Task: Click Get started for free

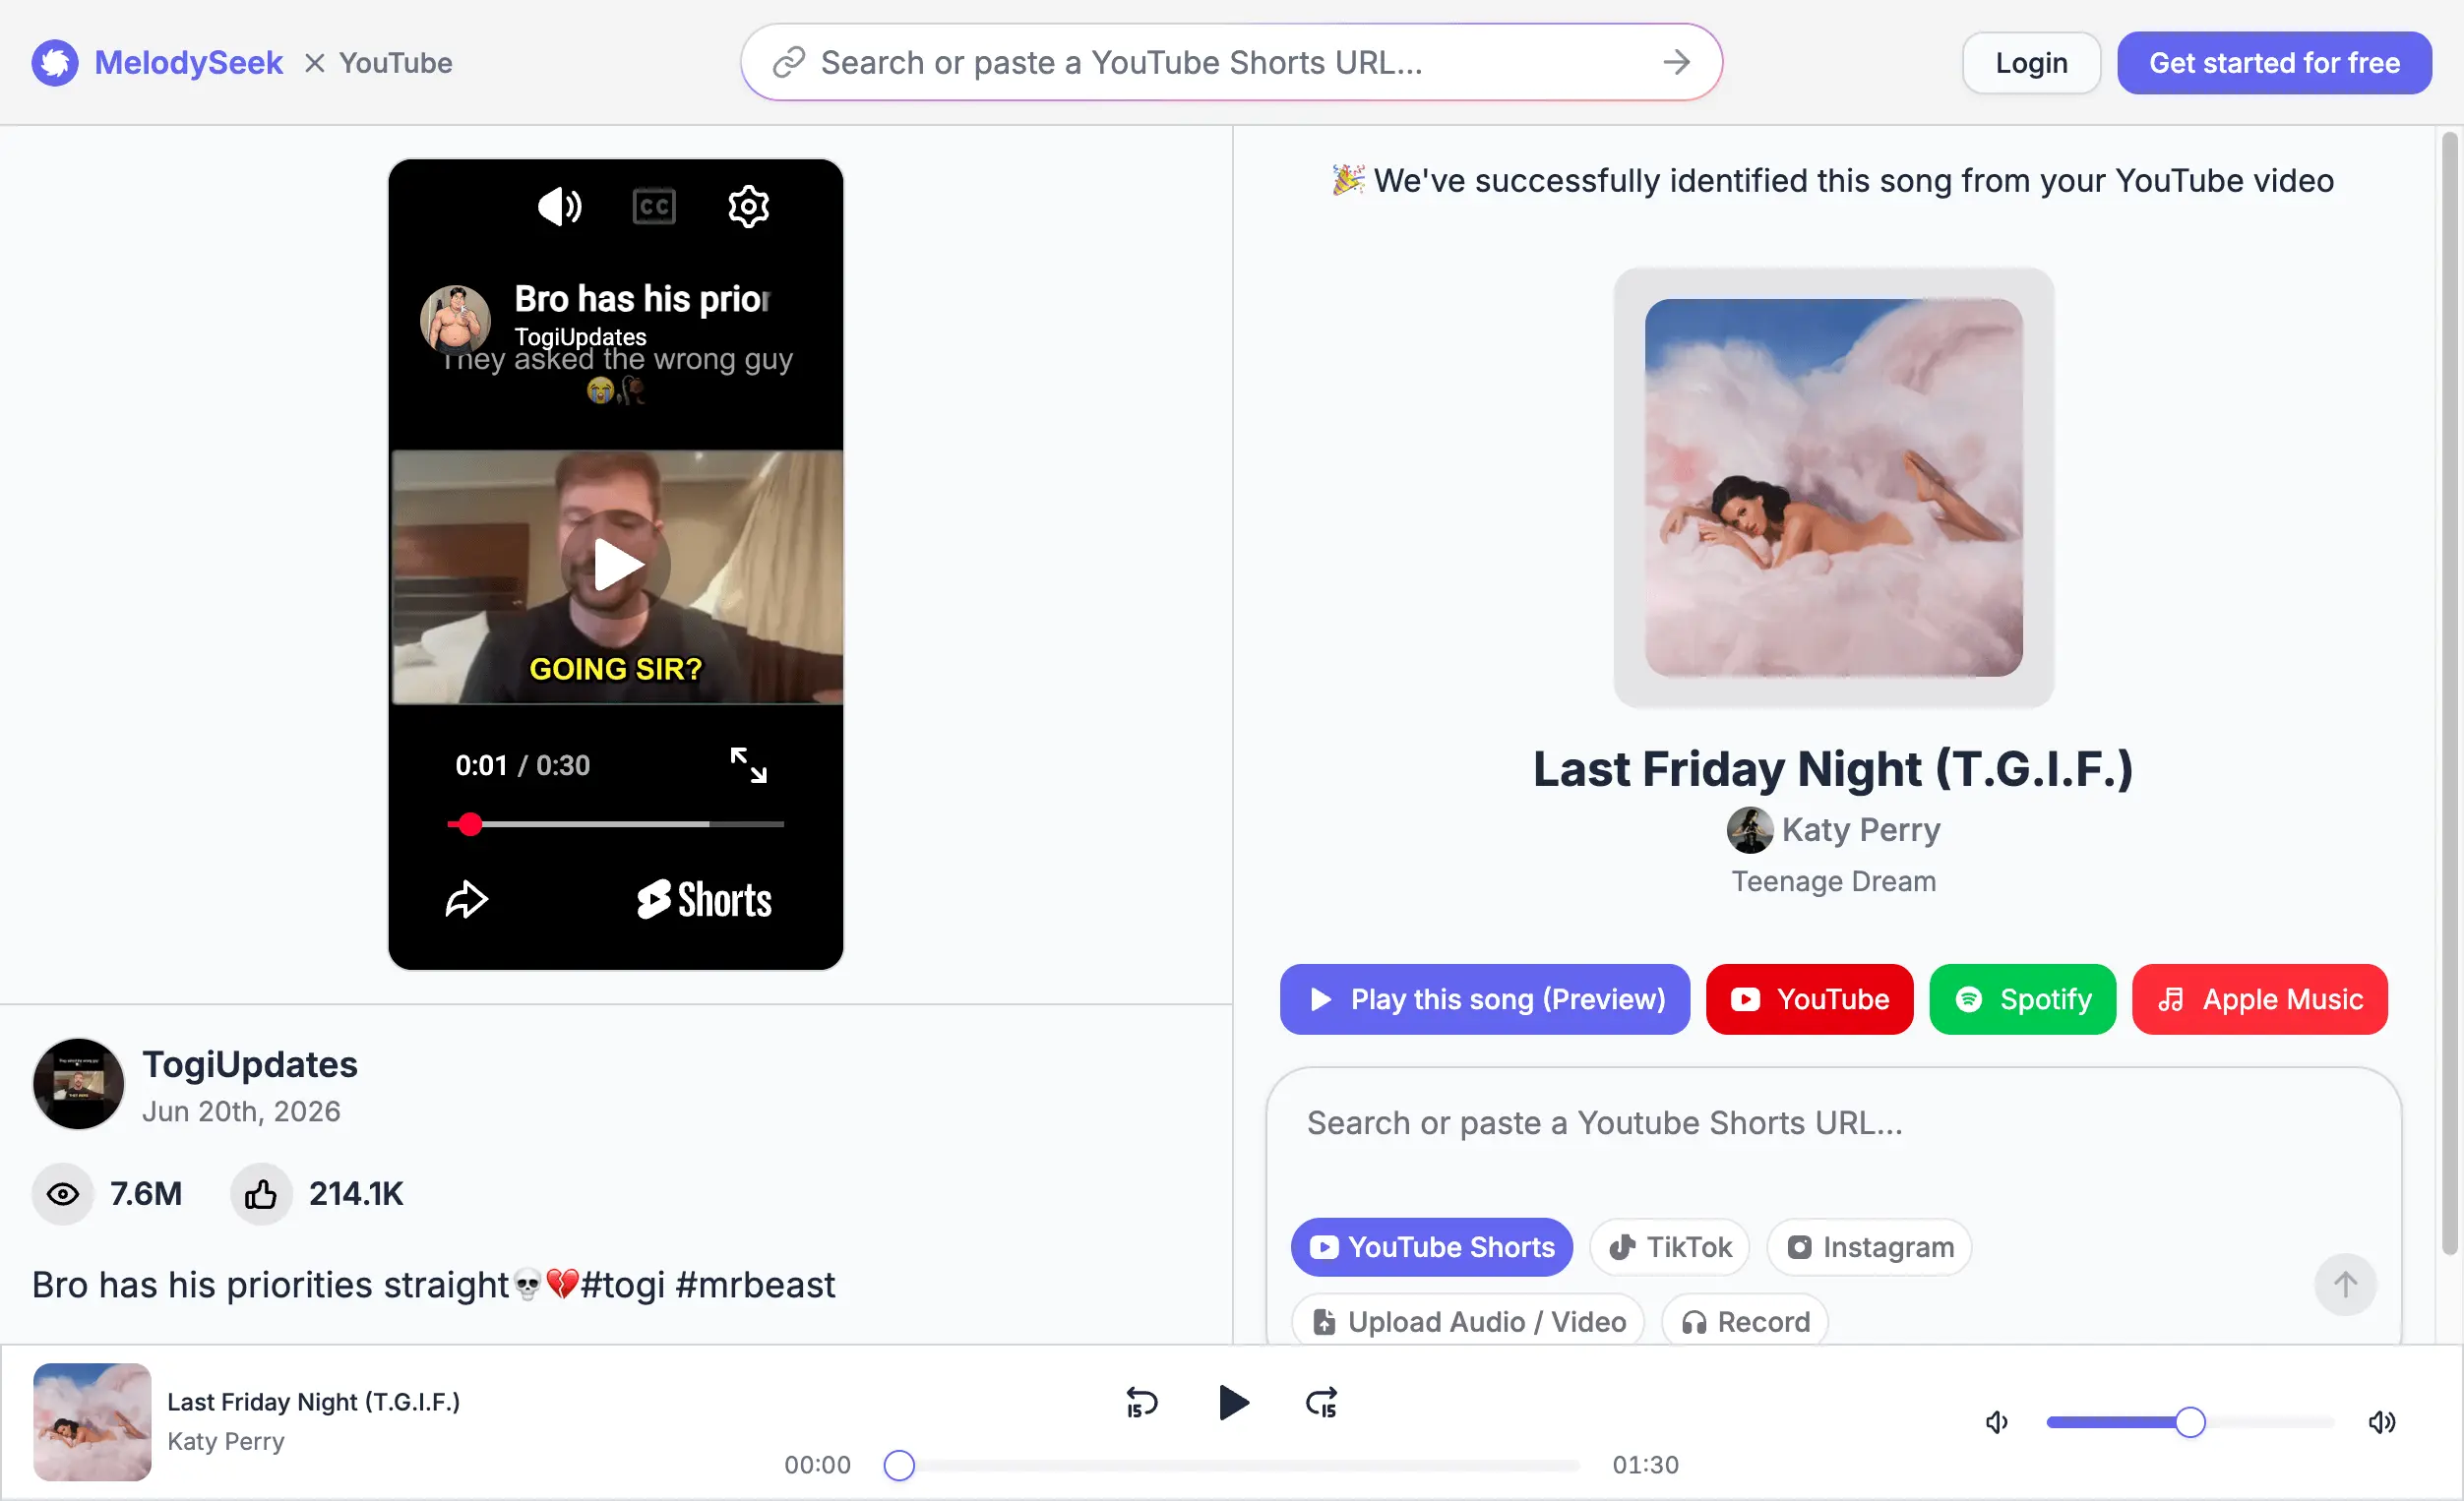Action: [x=2274, y=63]
